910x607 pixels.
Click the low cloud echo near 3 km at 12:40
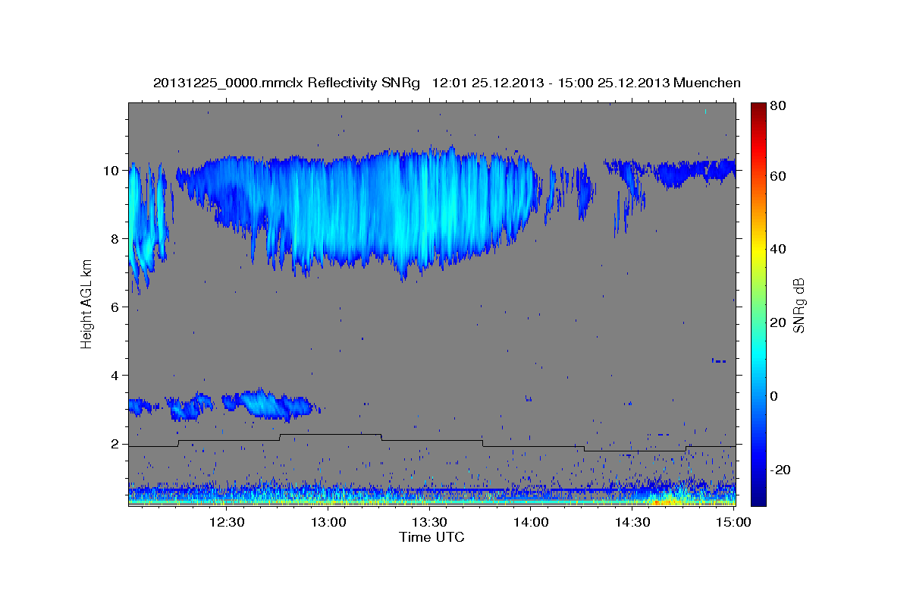(265, 404)
